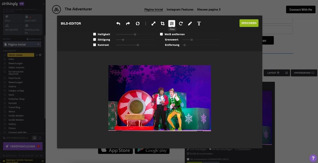The image size is (318, 163).
Task: Go to Instagram Features nav tab
Action: coord(180,10)
